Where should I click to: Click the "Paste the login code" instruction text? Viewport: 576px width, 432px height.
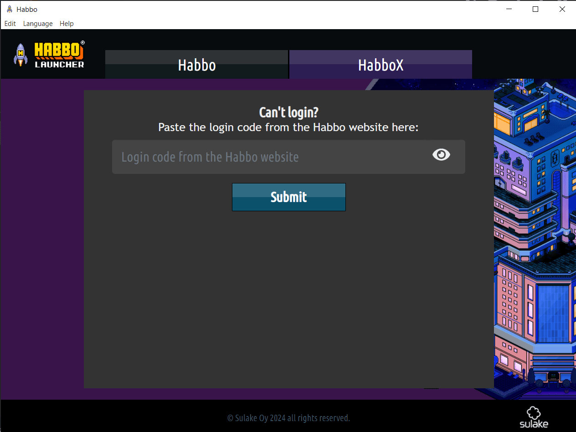(x=288, y=127)
